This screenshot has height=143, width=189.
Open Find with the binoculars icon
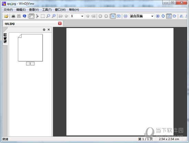point(19,16)
